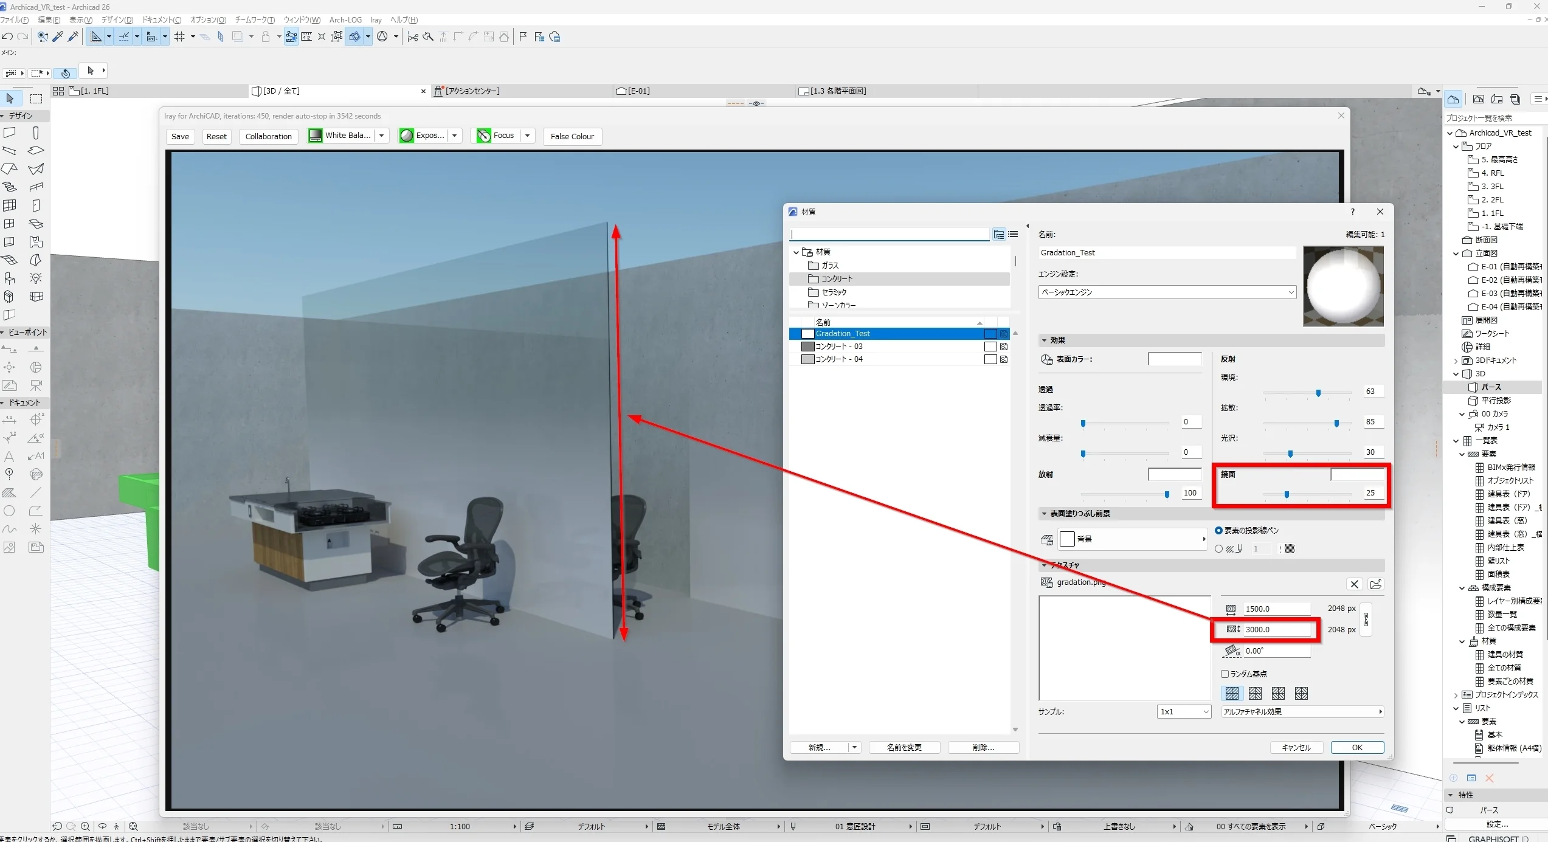The image size is (1548, 842).
Task: Select コンクリート - 03 in material list
Action: click(899, 347)
